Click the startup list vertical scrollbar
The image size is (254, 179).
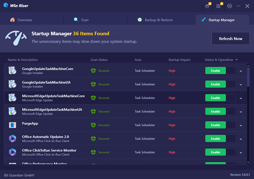click(248, 73)
